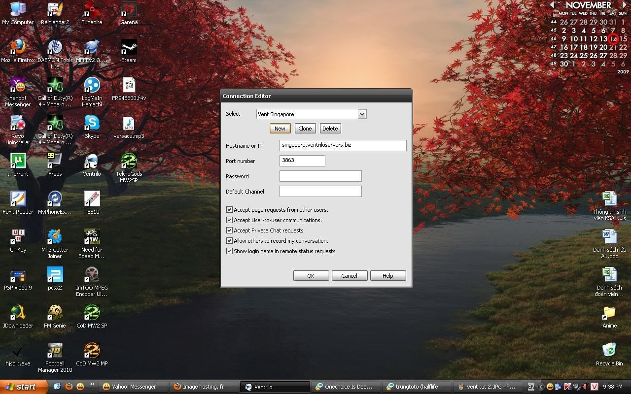Screen dimensions: 631x394
Task: Open the Recycle Bin
Action: point(609,355)
